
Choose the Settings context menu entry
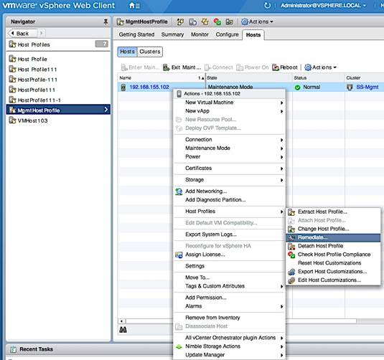(195, 266)
